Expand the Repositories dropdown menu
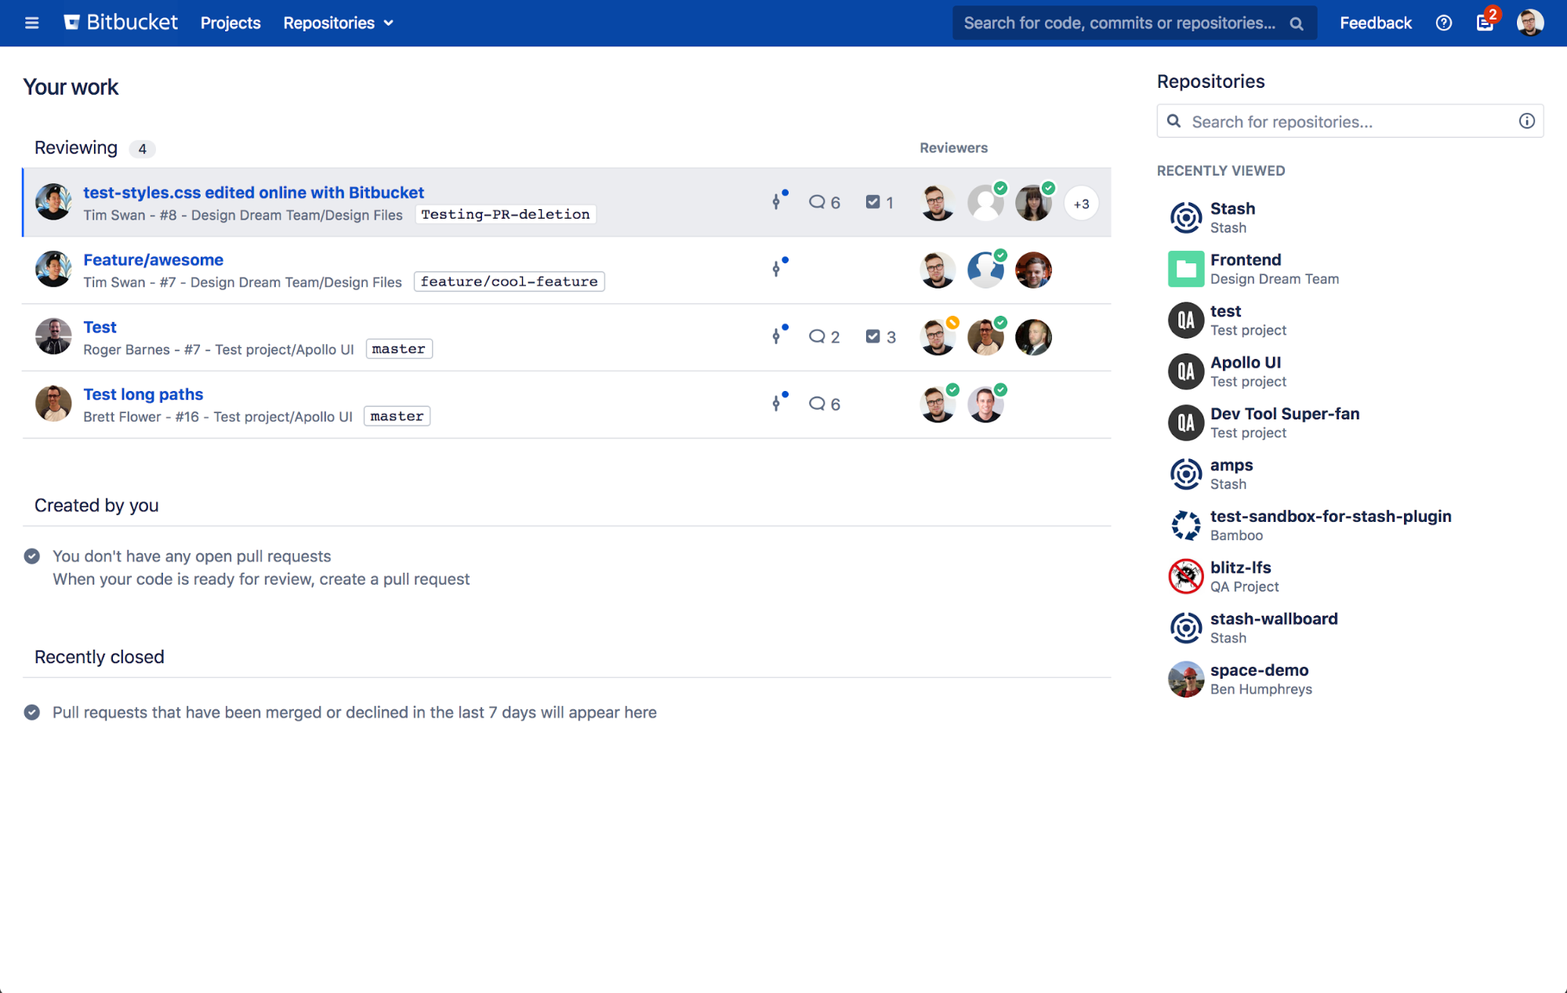The width and height of the screenshot is (1567, 993). (338, 23)
